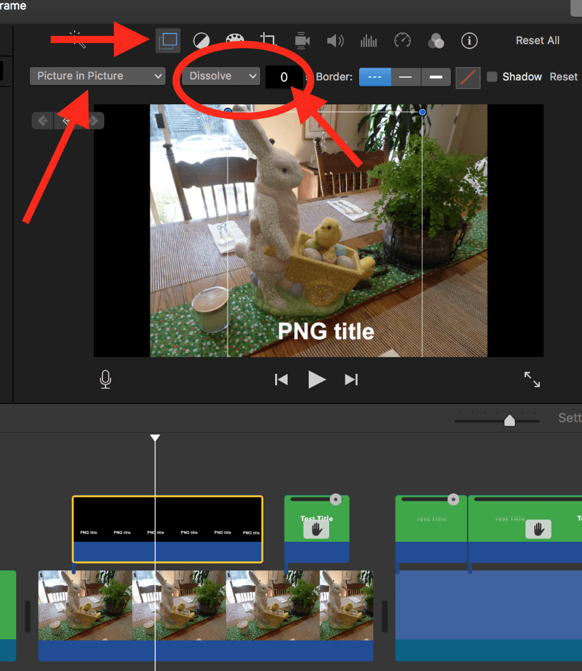Open the Clip Information panel

pyautogui.click(x=469, y=41)
